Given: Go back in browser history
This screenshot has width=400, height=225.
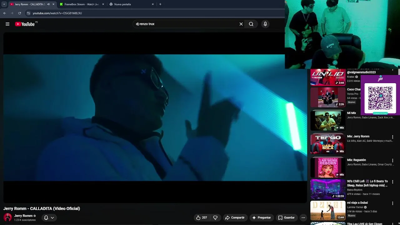Looking at the screenshot, I should pyautogui.click(x=4, y=13).
